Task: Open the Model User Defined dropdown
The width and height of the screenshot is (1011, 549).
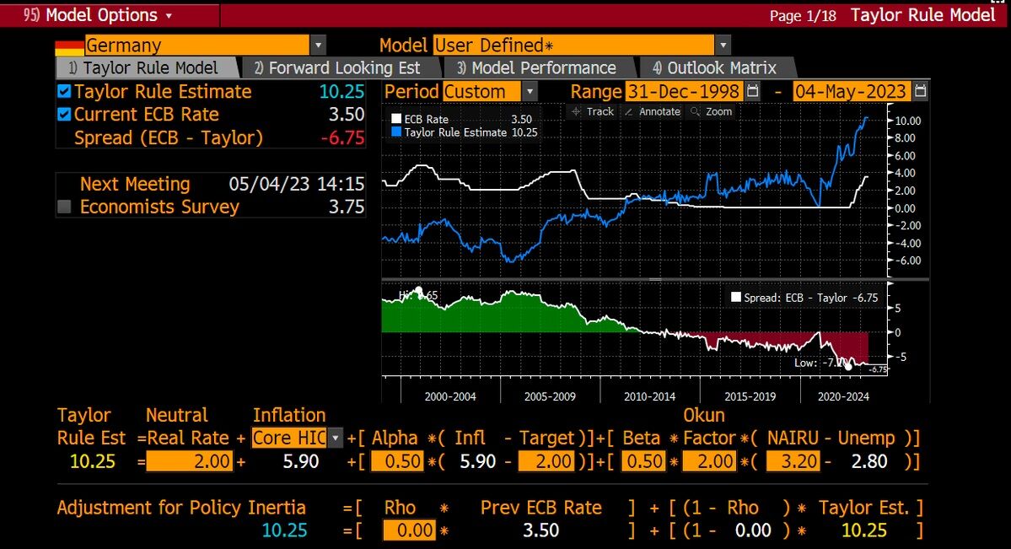Action: coord(723,46)
